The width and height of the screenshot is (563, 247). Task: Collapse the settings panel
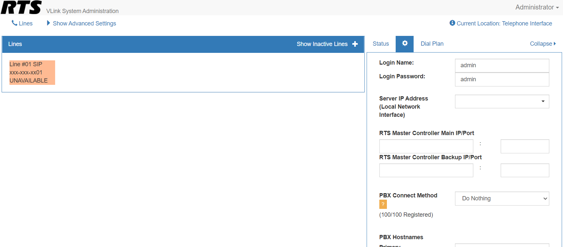pyautogui.click(x=543, y=44)
